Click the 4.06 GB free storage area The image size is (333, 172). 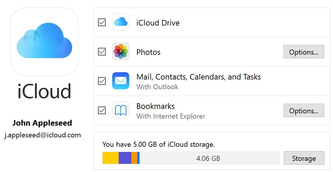tap(208, 158)
